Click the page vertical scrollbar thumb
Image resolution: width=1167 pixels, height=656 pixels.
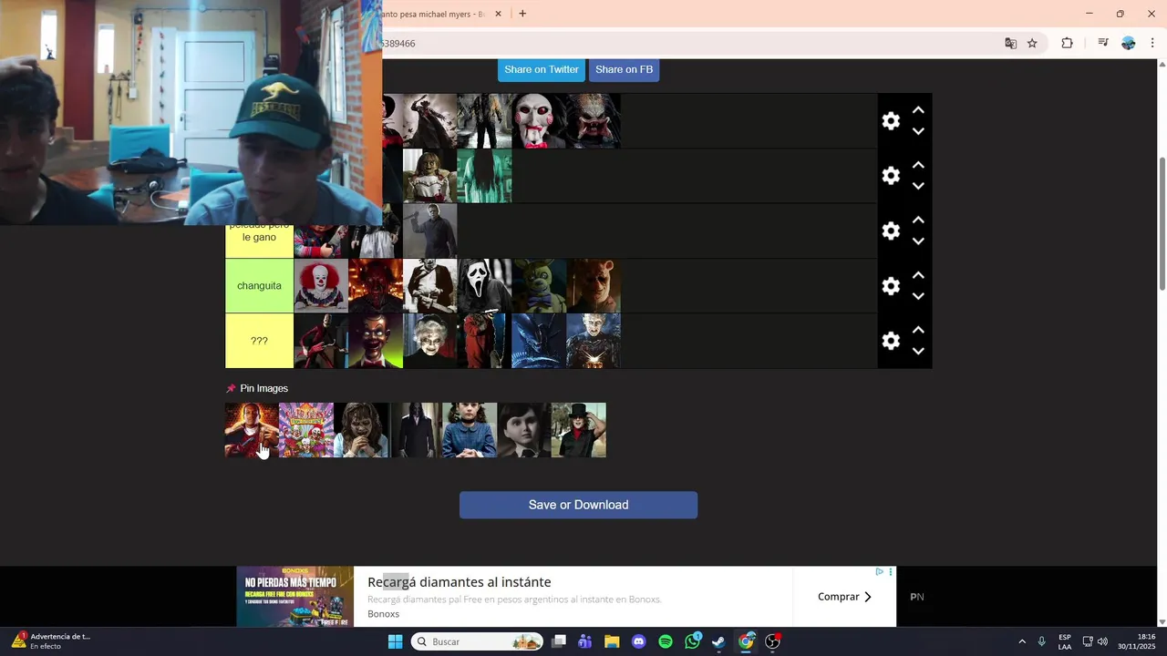point(1162,224)
